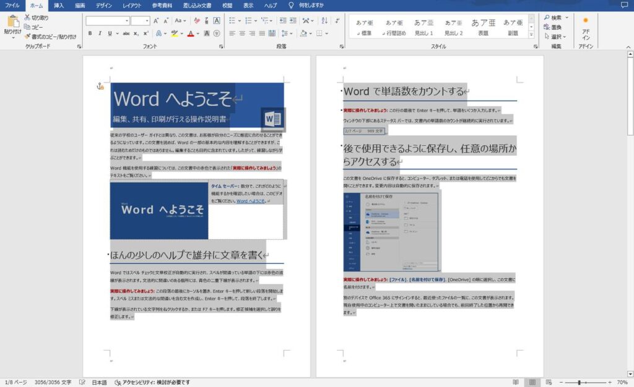Apply center paragraph alignment
634x387 pixels.
click(x=242, y=33)
